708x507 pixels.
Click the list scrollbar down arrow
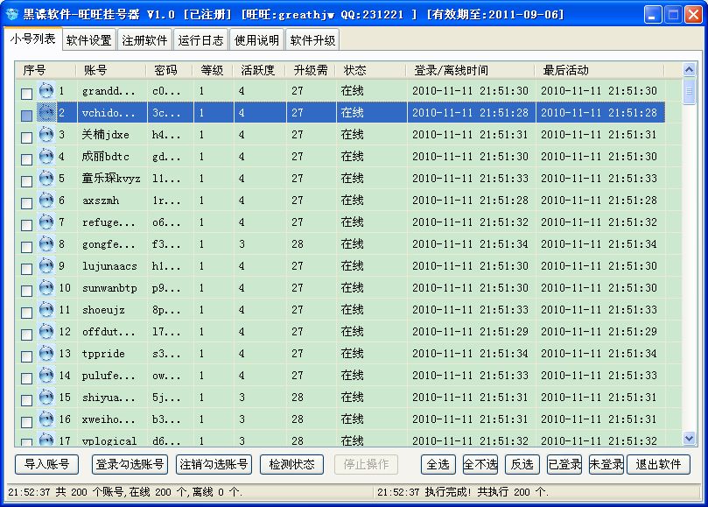click(689, 438)
